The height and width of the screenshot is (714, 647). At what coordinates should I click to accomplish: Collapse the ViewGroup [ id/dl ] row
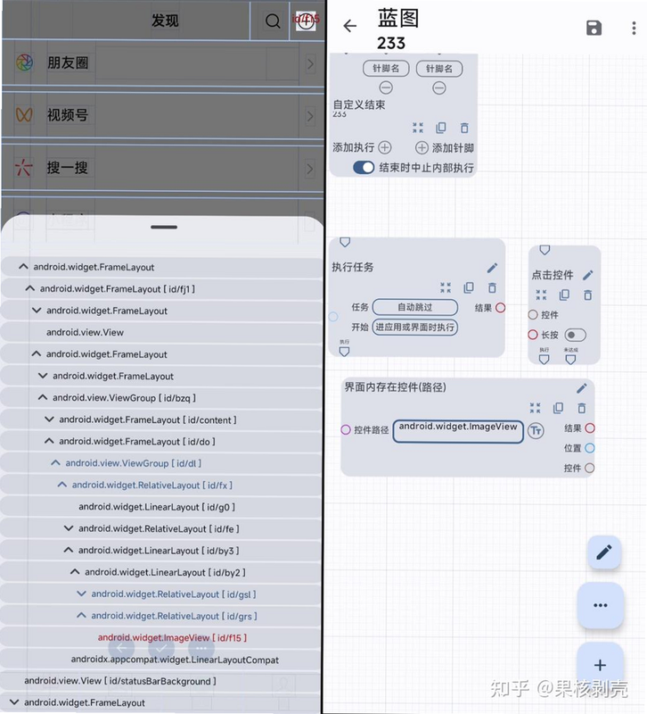55,463
